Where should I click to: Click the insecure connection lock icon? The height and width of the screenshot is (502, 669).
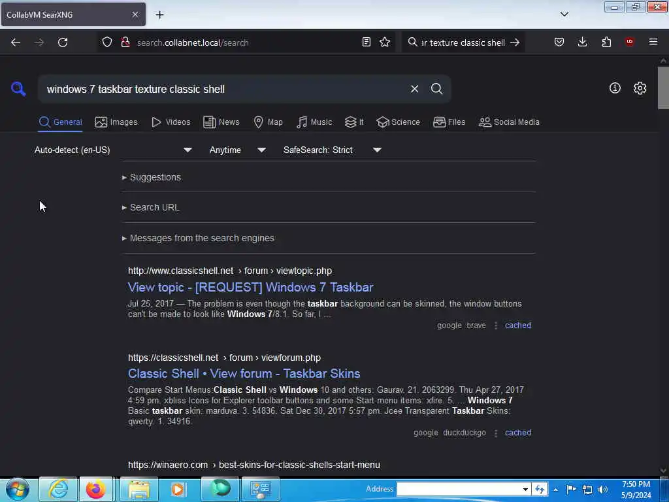point(125,42)
